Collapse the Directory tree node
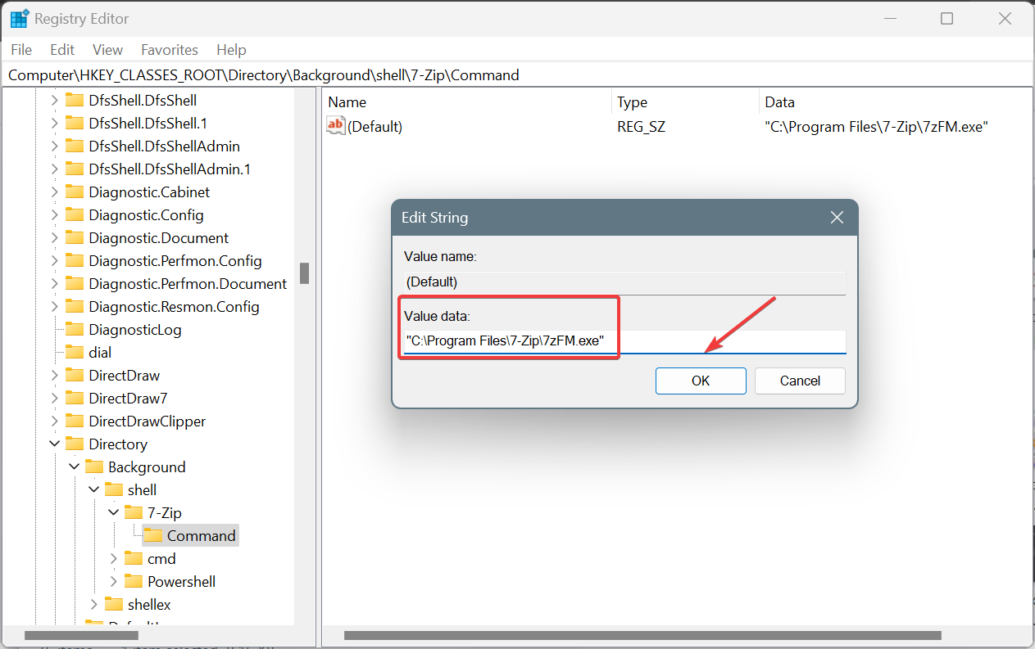Image resolution: width=1035 pixels, height=649 pixels. [x=54, y=444]
